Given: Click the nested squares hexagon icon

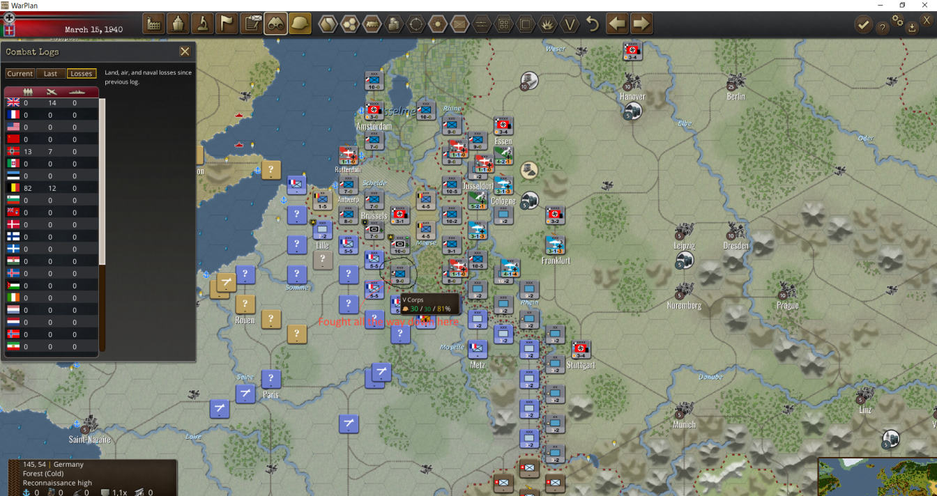Looking at the screenshot, I should click(x=526, y=24).
